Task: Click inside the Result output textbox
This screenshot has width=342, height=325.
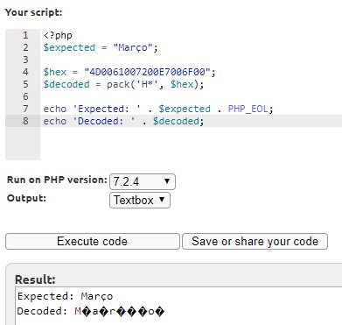Action: click(x=178, y=306)
